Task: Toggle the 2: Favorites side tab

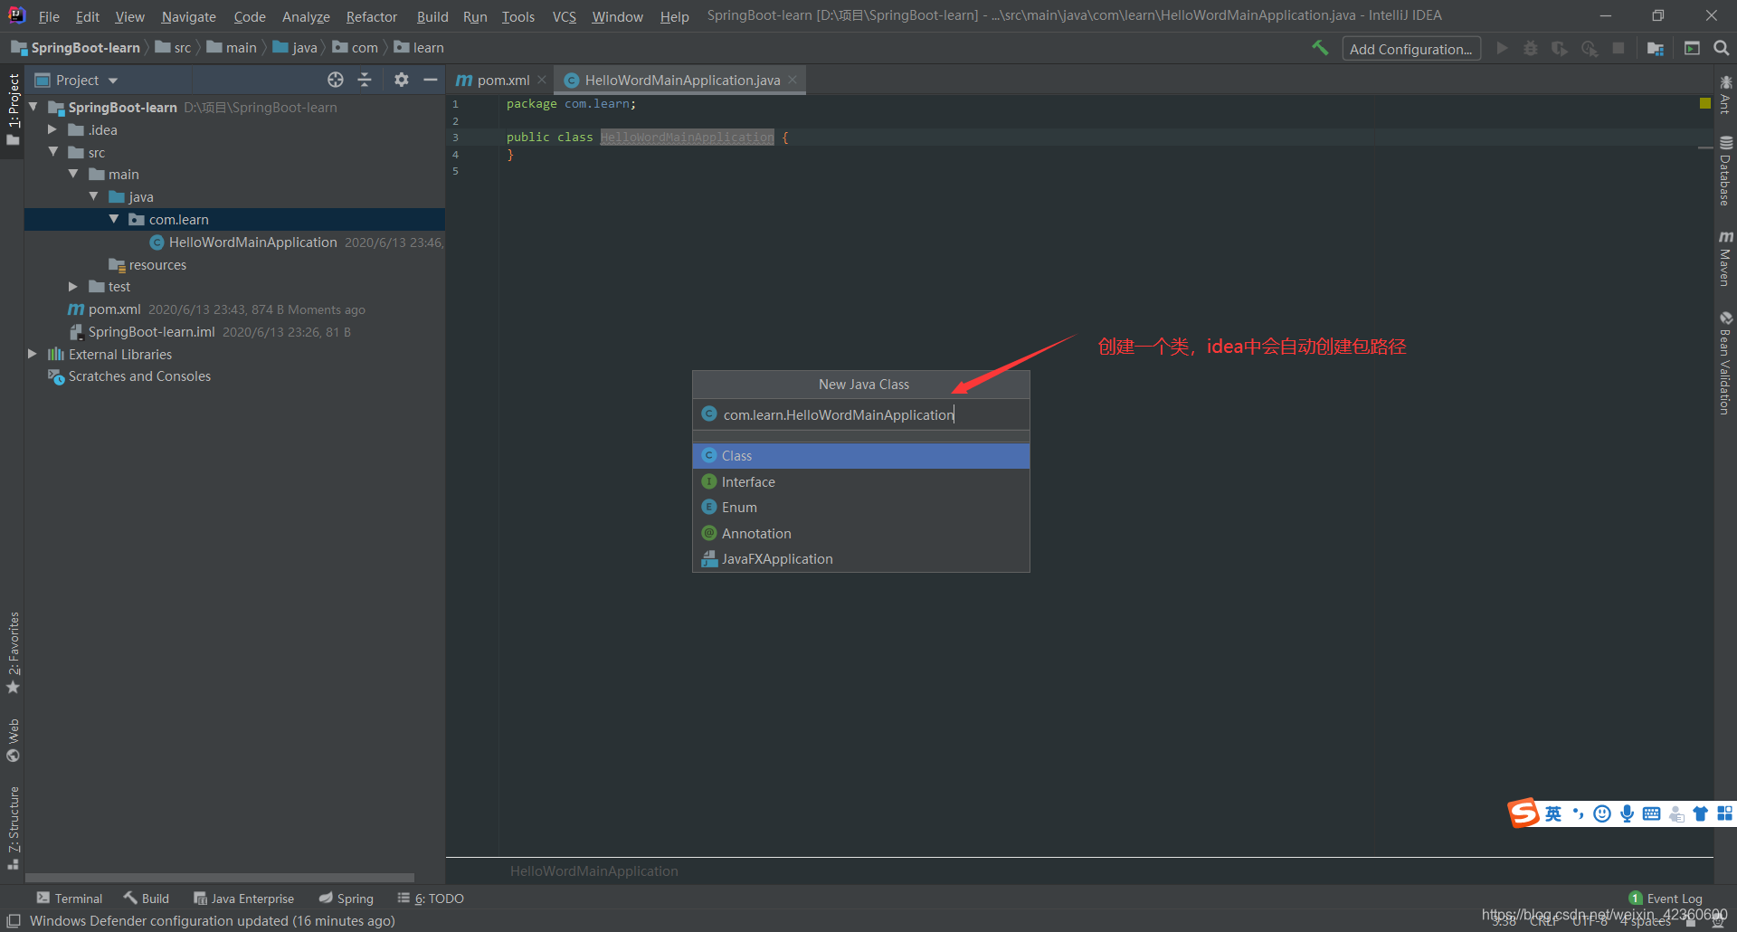Action: click(x=13, y=653)
